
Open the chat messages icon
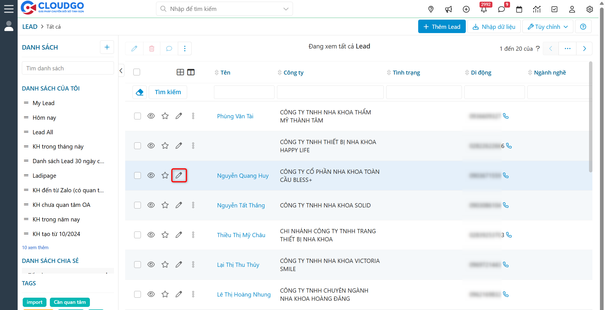tap(501, 9)
